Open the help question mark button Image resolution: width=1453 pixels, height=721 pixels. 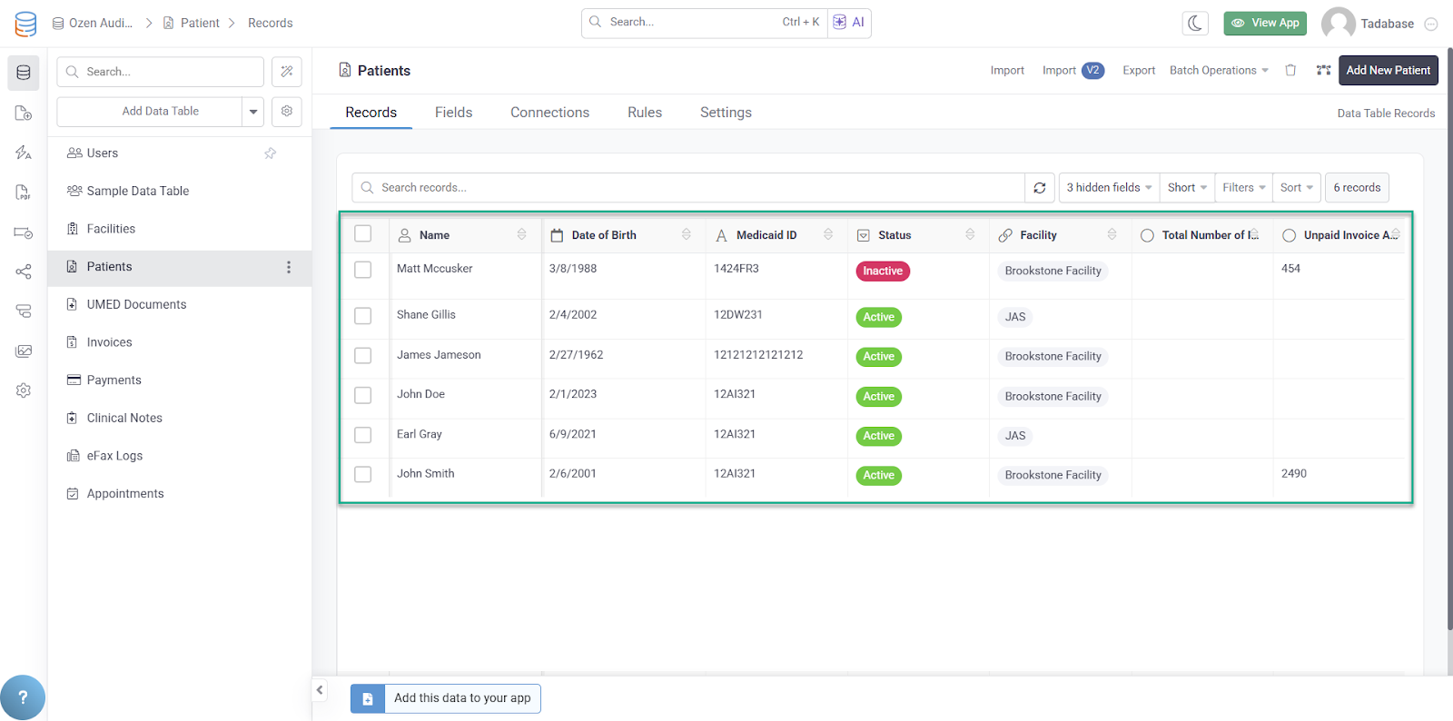tap(23, 697)
